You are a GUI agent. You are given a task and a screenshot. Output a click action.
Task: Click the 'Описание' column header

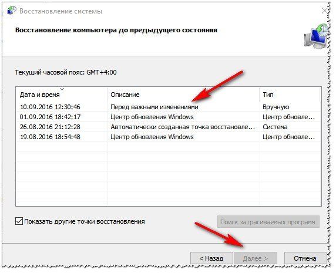click(x=183, y=95)
